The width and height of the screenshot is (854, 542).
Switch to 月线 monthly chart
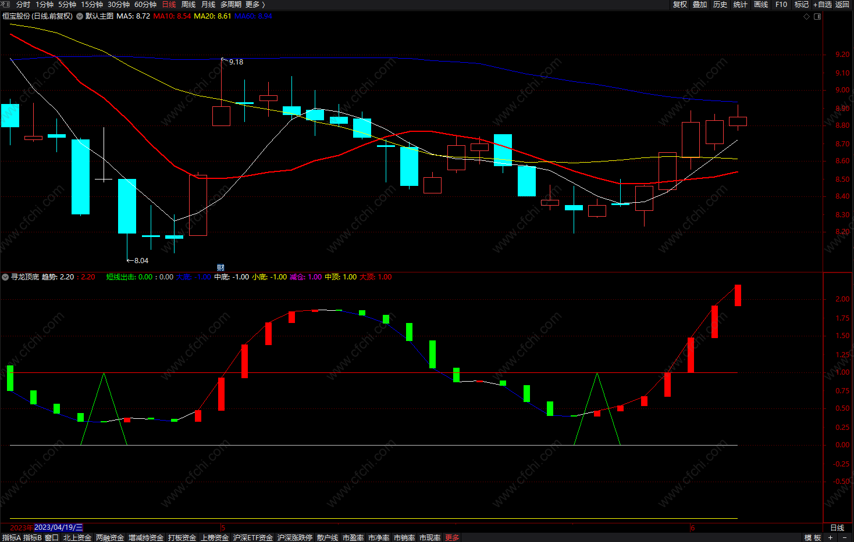[x=208, y=5]
